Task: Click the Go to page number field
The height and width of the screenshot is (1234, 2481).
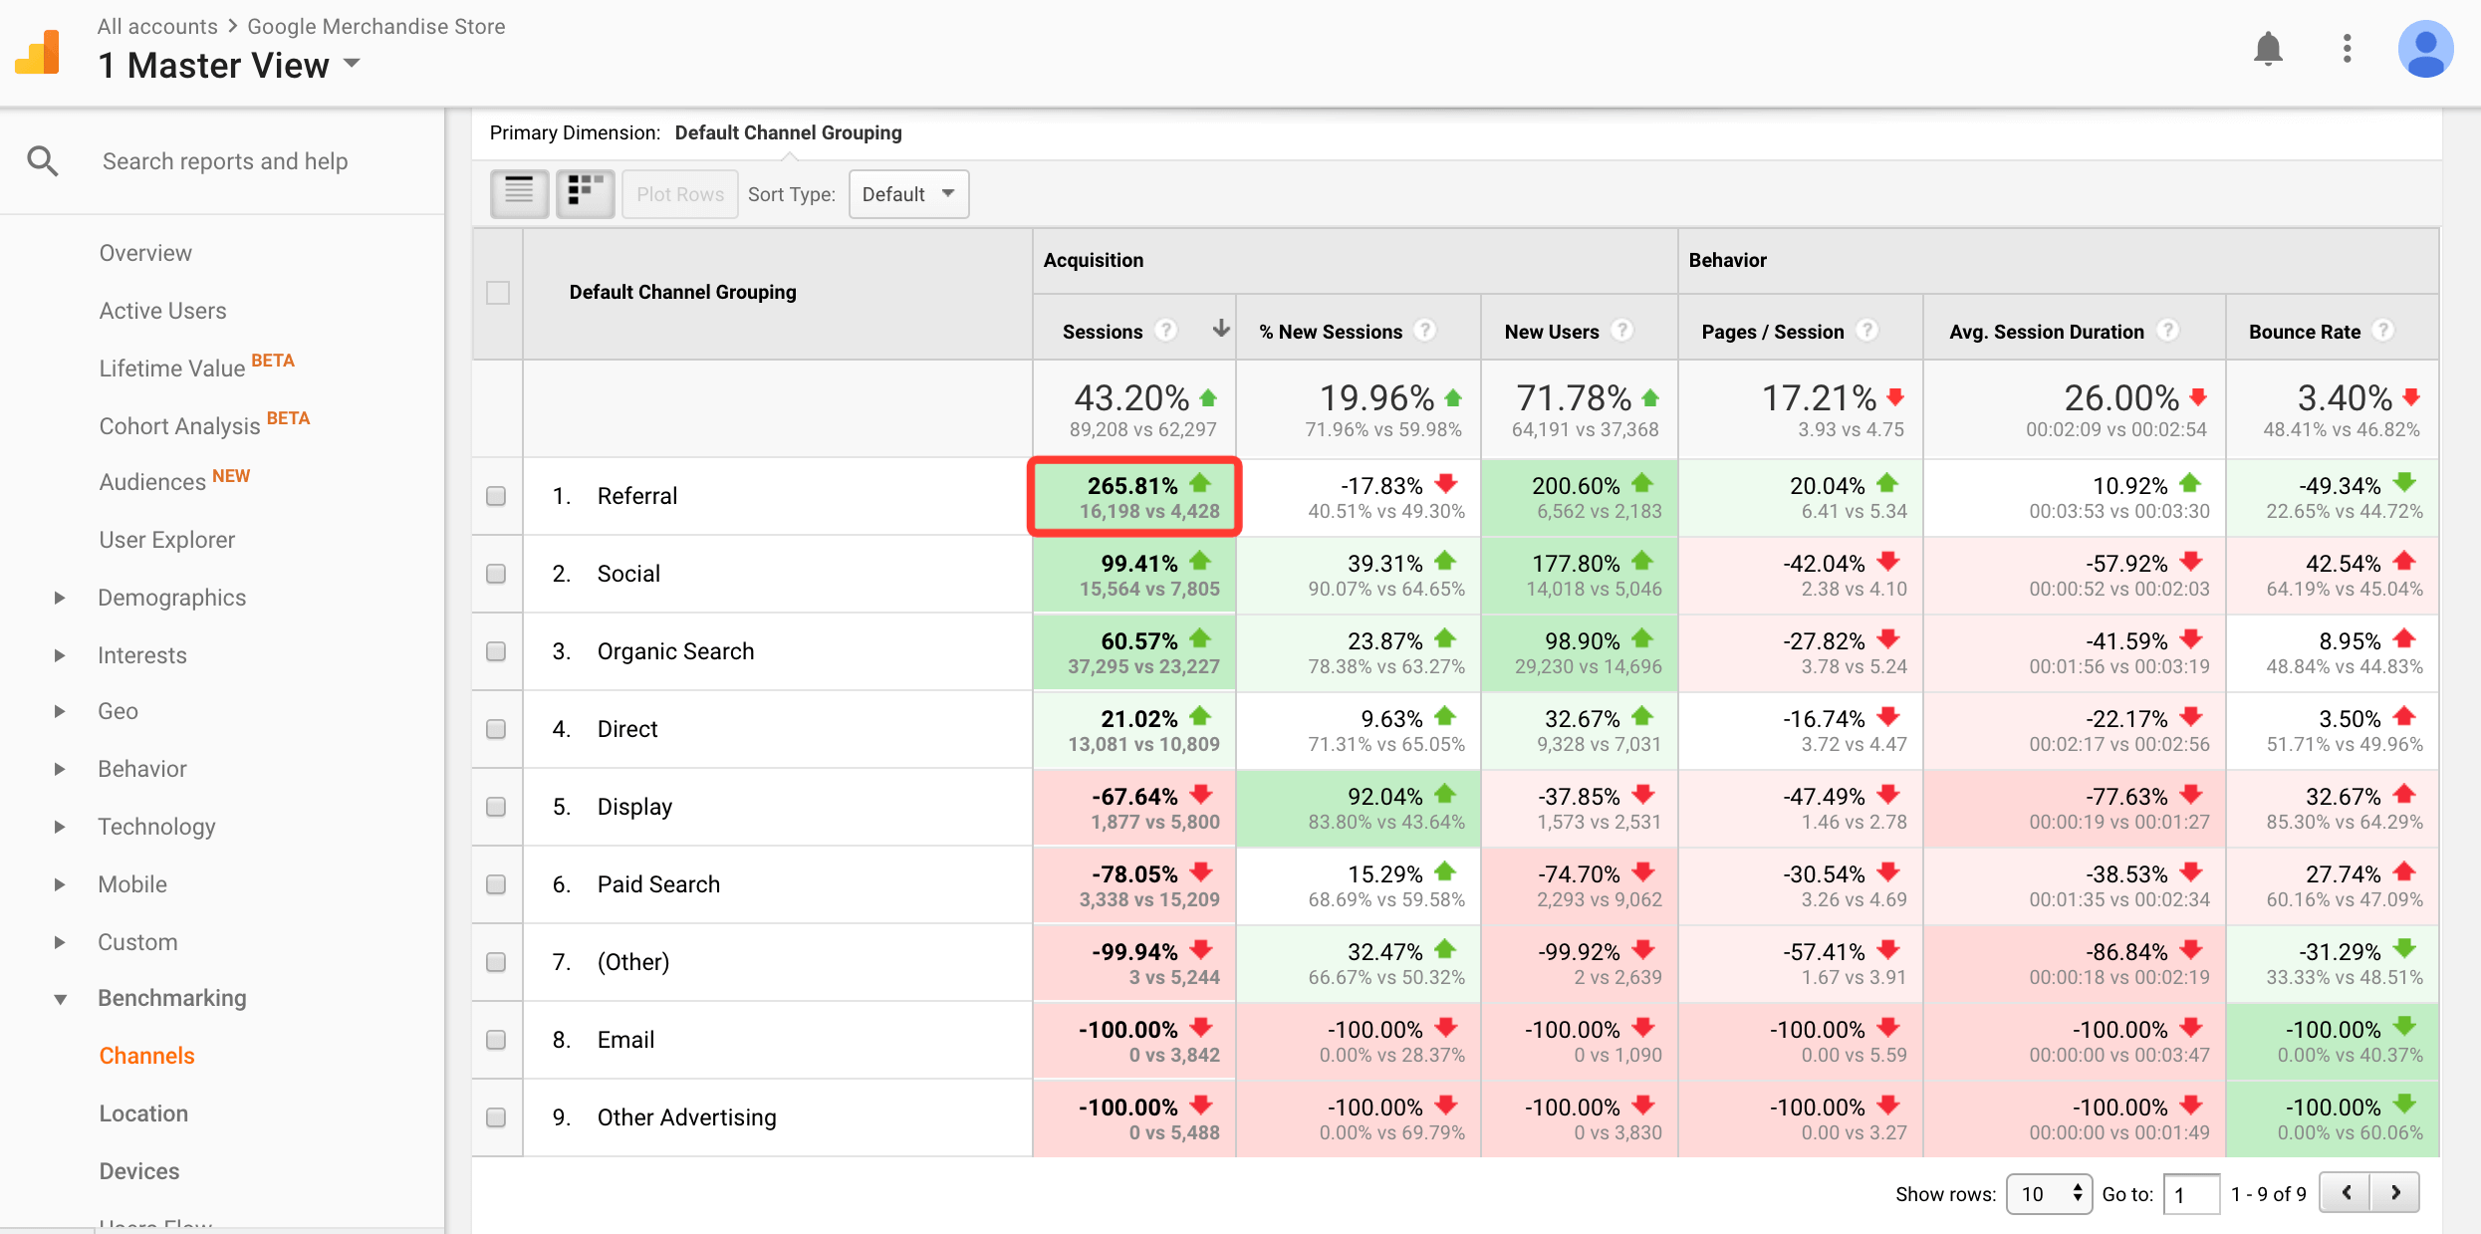Action: click(2191, 1193)
